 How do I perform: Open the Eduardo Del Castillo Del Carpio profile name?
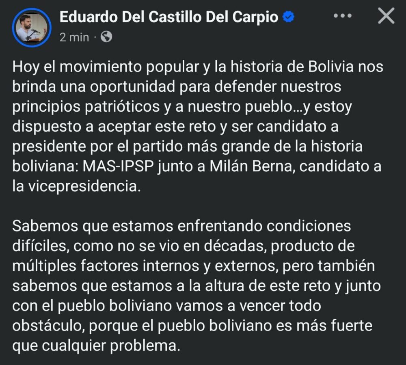pyautogui.click(x=169, y=17)
